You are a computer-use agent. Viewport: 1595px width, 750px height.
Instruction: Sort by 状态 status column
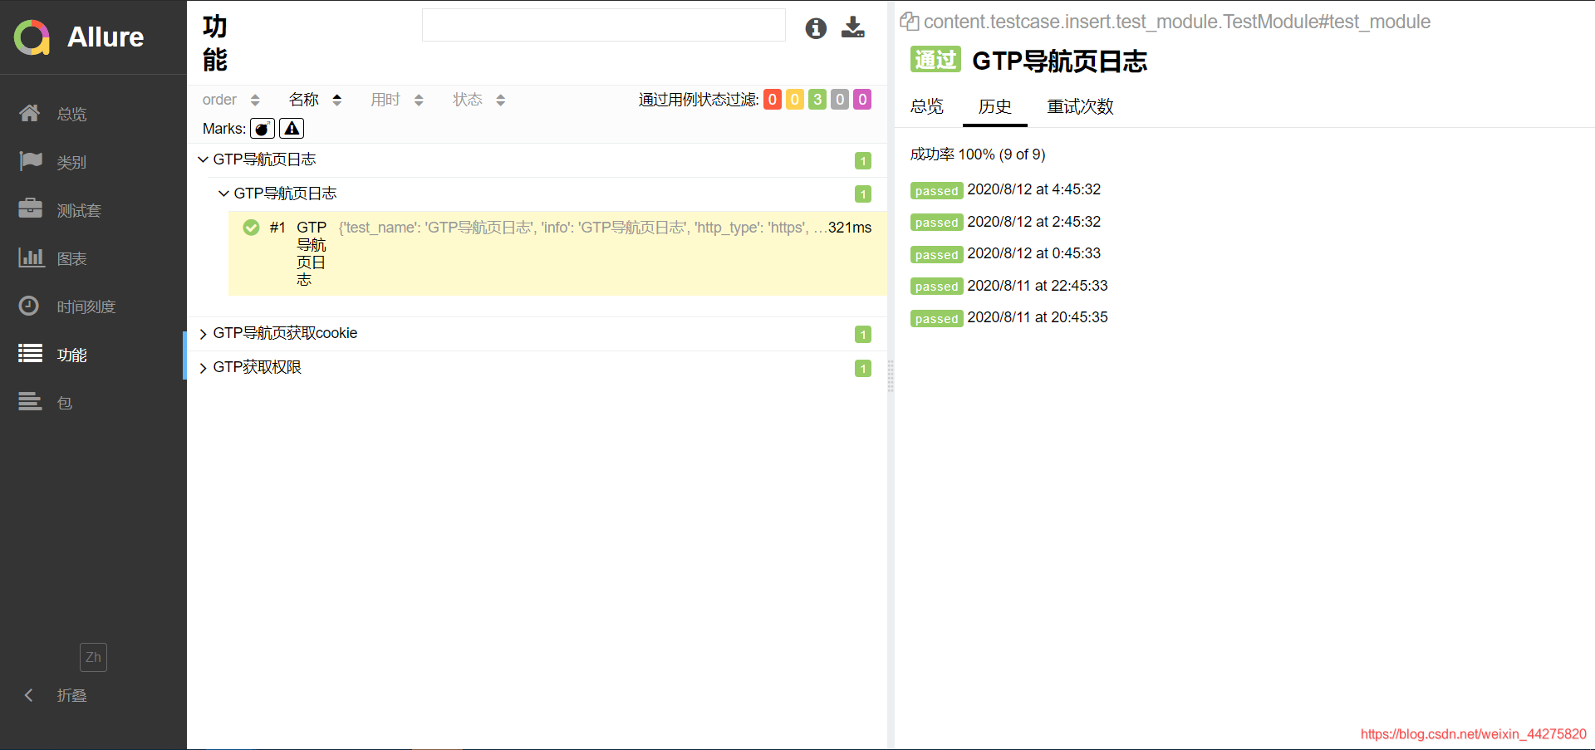tap(478, 100)
